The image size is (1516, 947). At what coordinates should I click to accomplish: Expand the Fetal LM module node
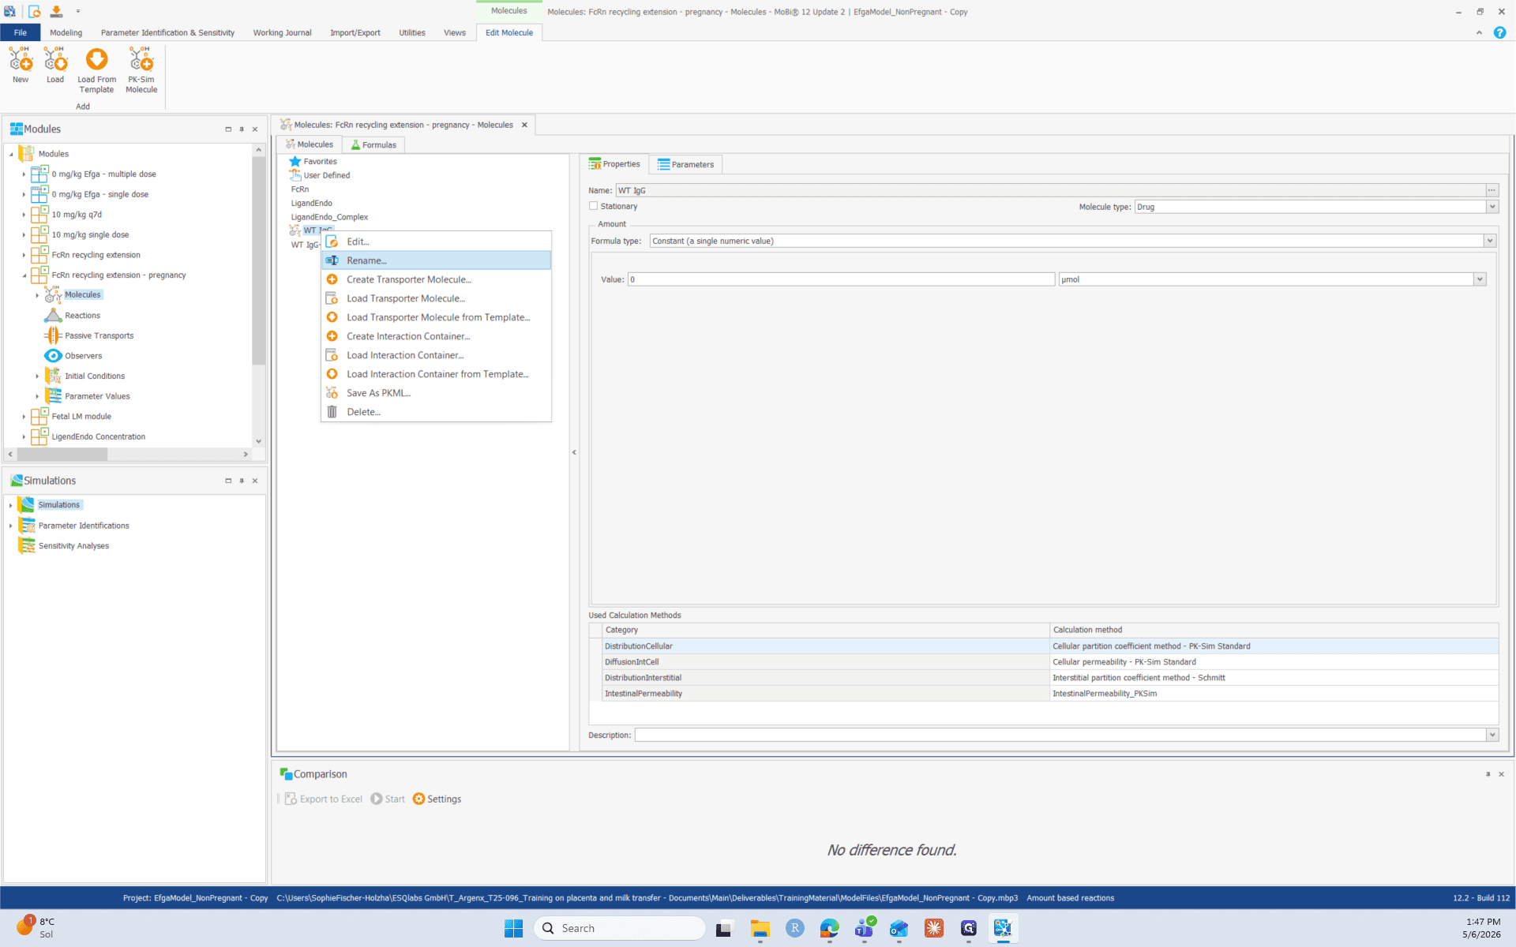click(x=24, y=417)
